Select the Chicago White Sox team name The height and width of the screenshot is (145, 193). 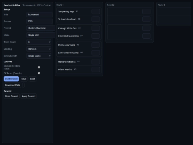[67, 28]
